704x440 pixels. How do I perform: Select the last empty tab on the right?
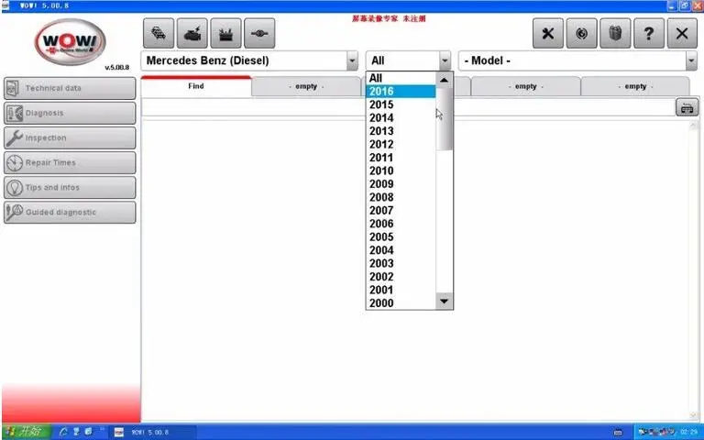(635, 86)
